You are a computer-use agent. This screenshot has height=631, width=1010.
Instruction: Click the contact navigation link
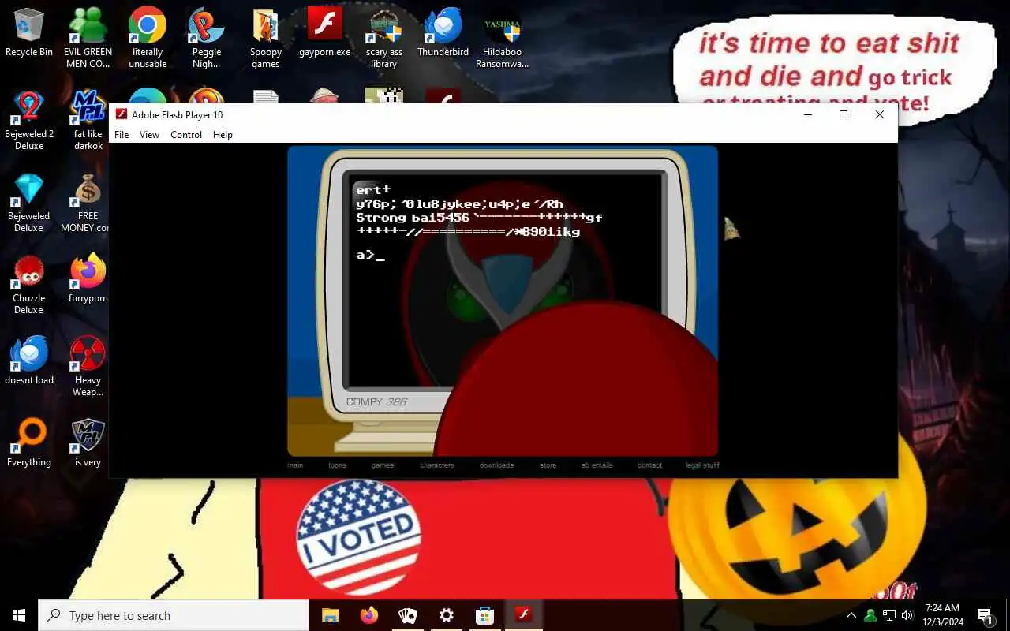(650, 465)
